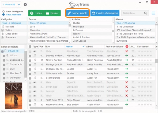Sort by Artiste column header
This screenshot has width=158, height=113.
tap(75, 46)
